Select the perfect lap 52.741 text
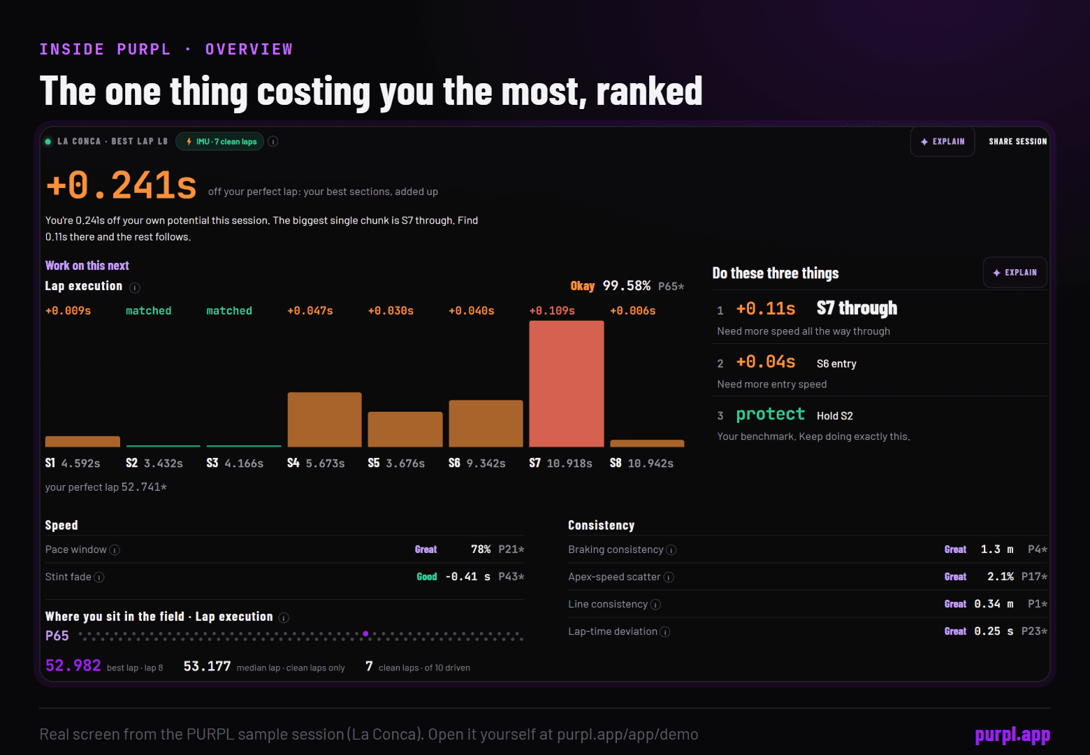The width and height of the screenshot is (1090, 755). (x=106, y=487)
